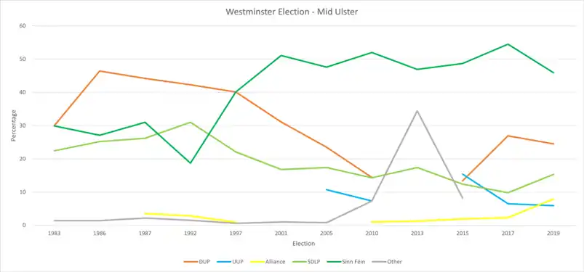
Task: Click the DUP orange line peak at 1986
Action: 101,71
